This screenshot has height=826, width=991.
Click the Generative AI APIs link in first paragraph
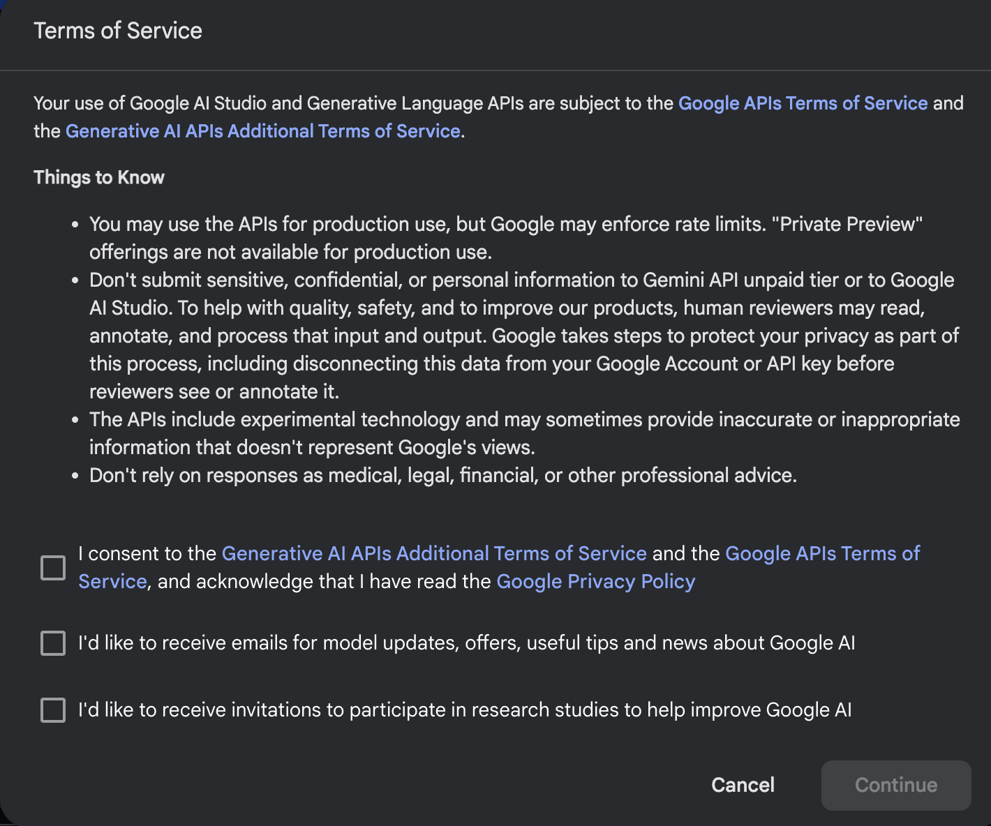click(263, 130)
